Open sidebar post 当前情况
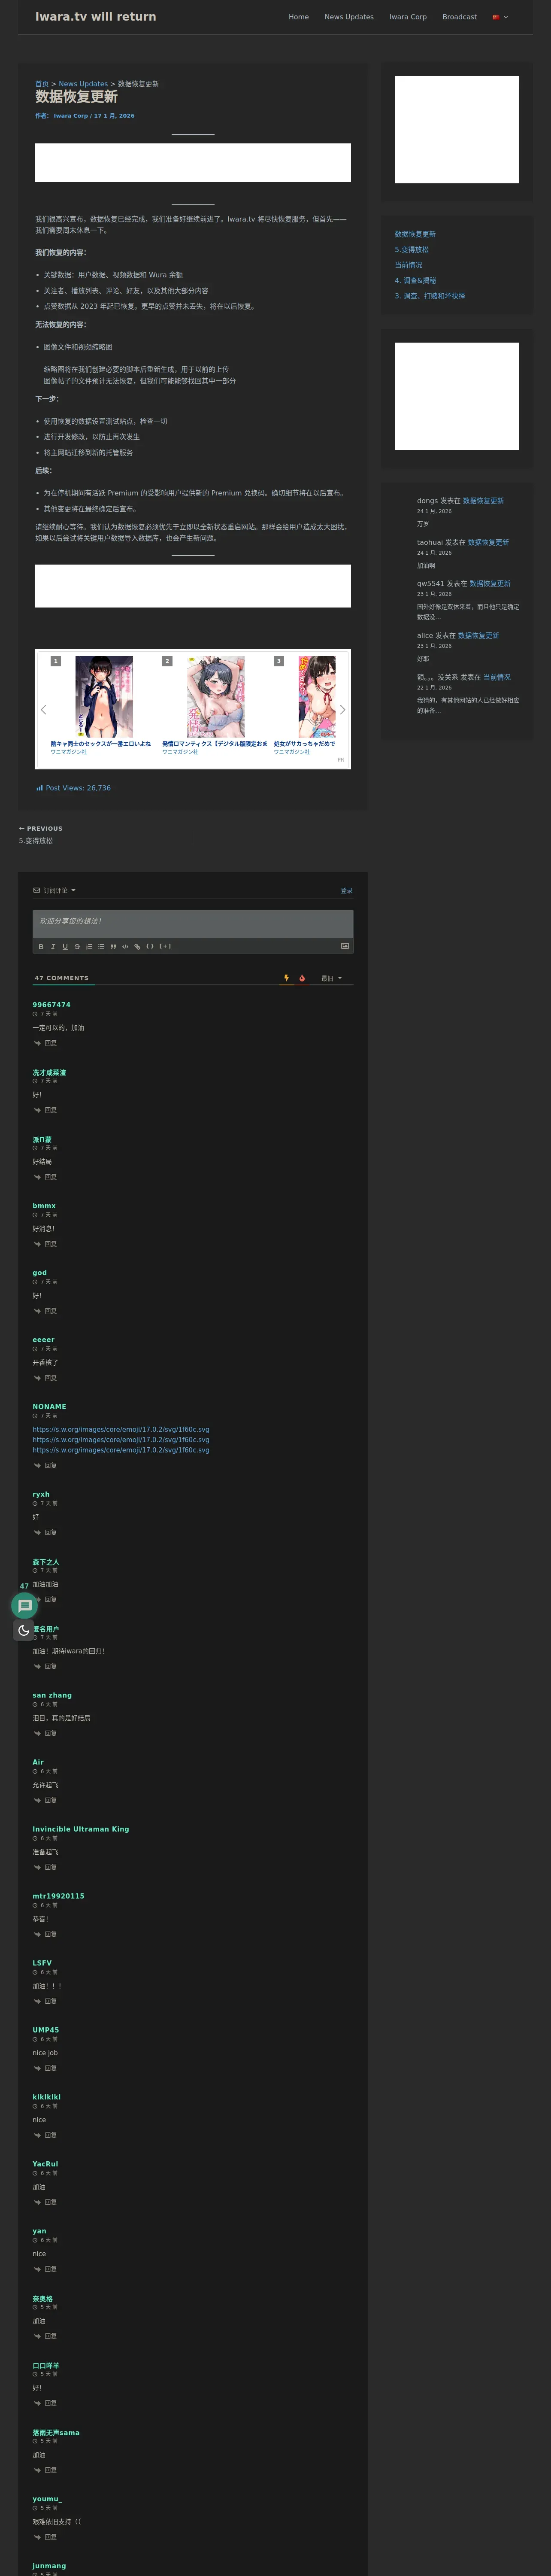551x2576 pixels. click(x=408, y=265)
